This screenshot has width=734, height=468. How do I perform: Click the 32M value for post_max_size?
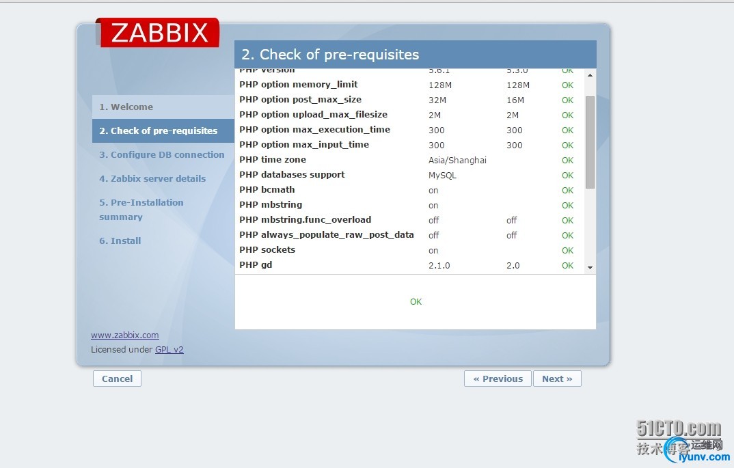coord(437,100)
